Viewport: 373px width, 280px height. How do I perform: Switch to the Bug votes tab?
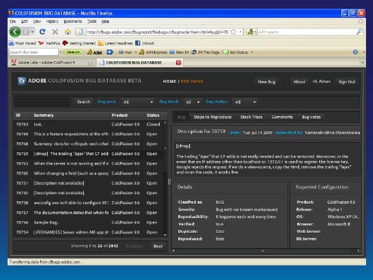coord(311,117)
